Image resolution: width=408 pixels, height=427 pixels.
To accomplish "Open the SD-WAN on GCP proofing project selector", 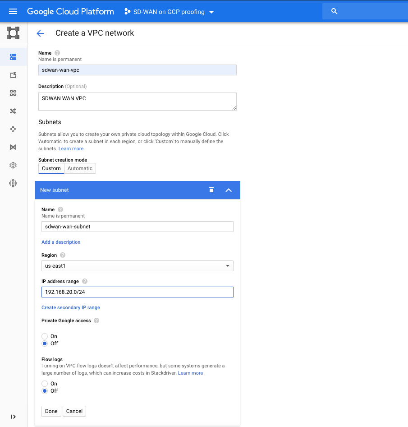I will 169,12.
